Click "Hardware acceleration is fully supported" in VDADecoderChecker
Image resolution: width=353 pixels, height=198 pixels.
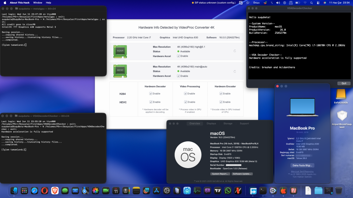coord(277,58)
